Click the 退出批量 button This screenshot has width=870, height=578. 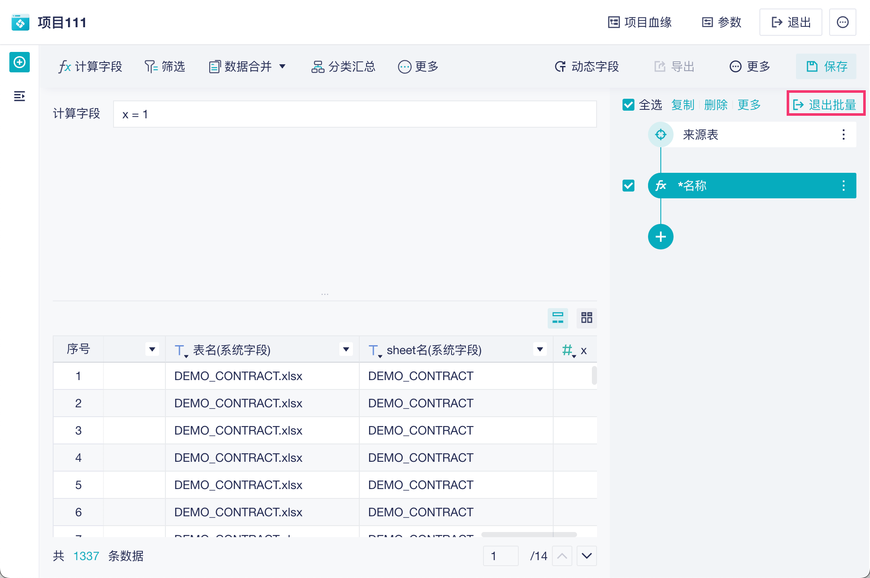tap(825, 105)
